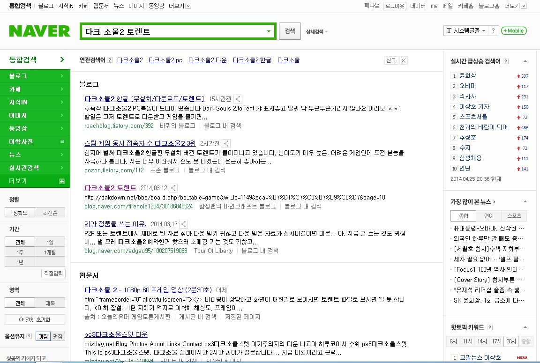Switch most-viewed news to 연예 tab
The height and width of the screenshot is (363, 540).
pyautogui.click(x=489, y=216)
